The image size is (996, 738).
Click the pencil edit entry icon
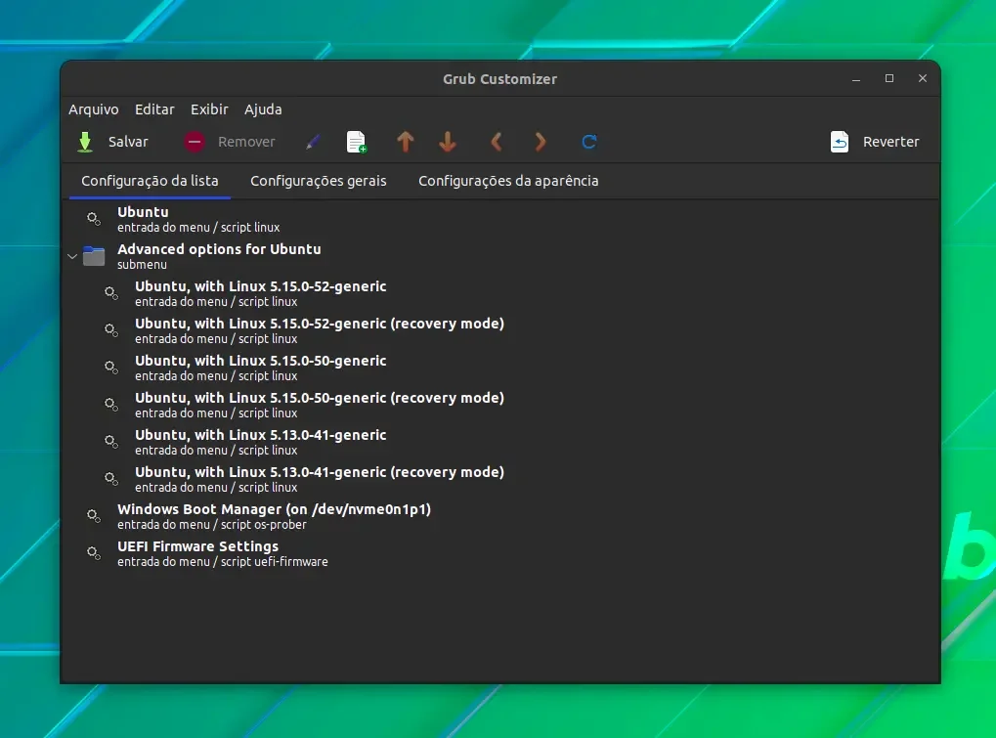pos(313,142)
